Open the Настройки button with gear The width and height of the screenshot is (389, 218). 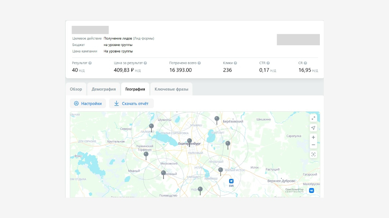click(88, 103)
